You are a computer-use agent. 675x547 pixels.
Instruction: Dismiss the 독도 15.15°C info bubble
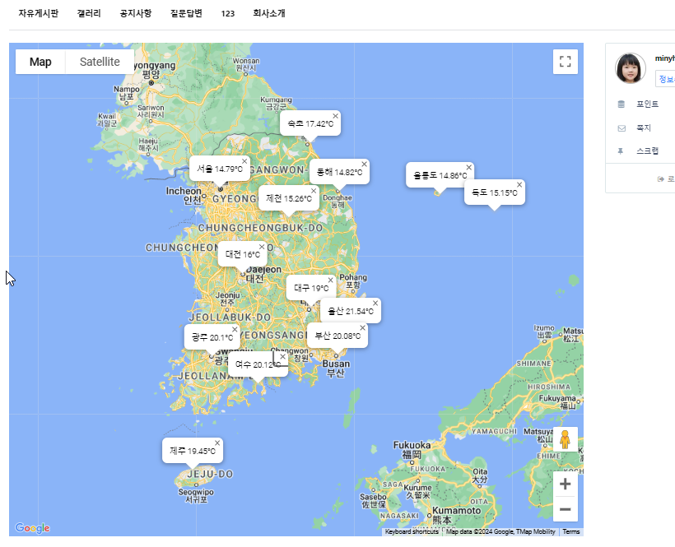(519, 185)
